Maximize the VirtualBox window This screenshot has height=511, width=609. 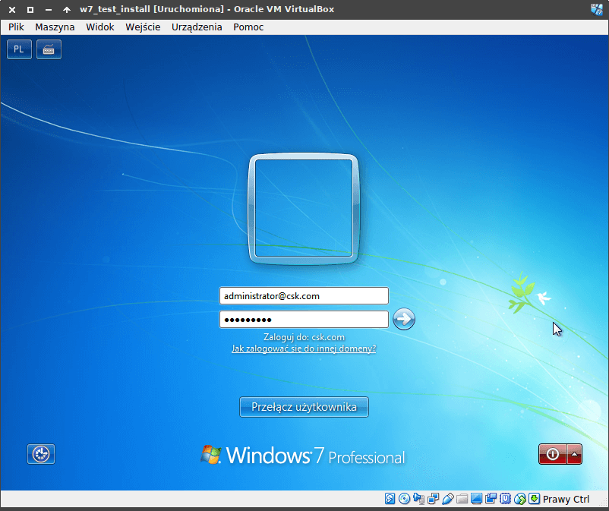point(30,10)
